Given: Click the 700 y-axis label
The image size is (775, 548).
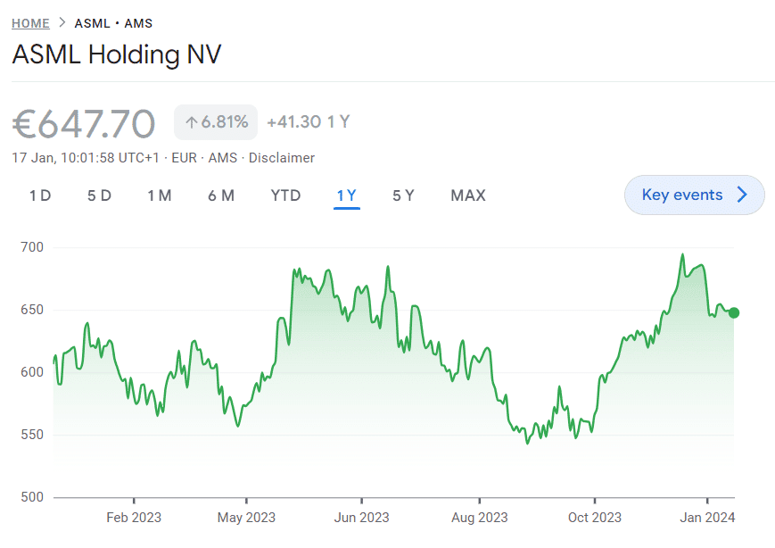Looking at the screenshot, I should [32, 247].
